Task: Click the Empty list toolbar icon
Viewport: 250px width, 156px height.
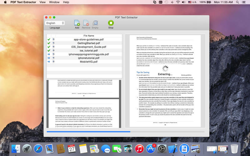Action: click(95, 23)
